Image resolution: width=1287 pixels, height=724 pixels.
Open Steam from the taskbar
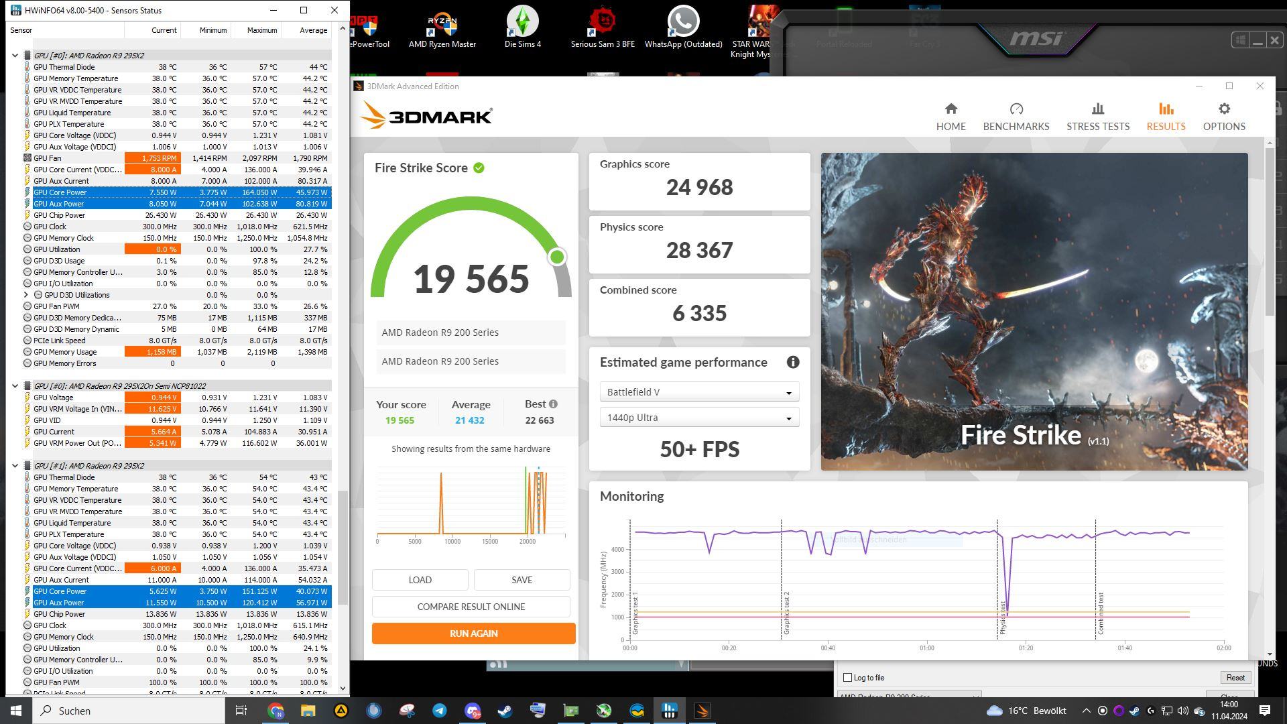pos(505,711)
